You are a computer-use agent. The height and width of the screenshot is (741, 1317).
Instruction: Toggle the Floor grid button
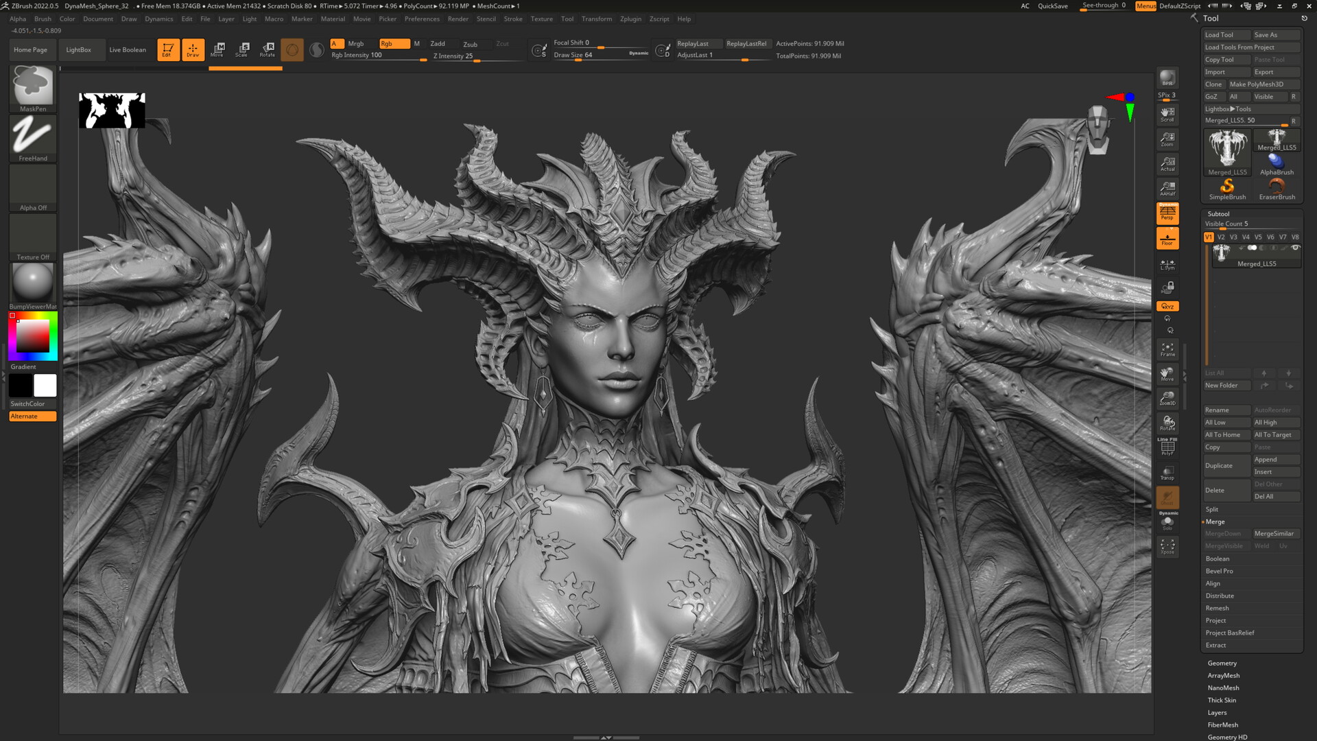[1167, 239]
